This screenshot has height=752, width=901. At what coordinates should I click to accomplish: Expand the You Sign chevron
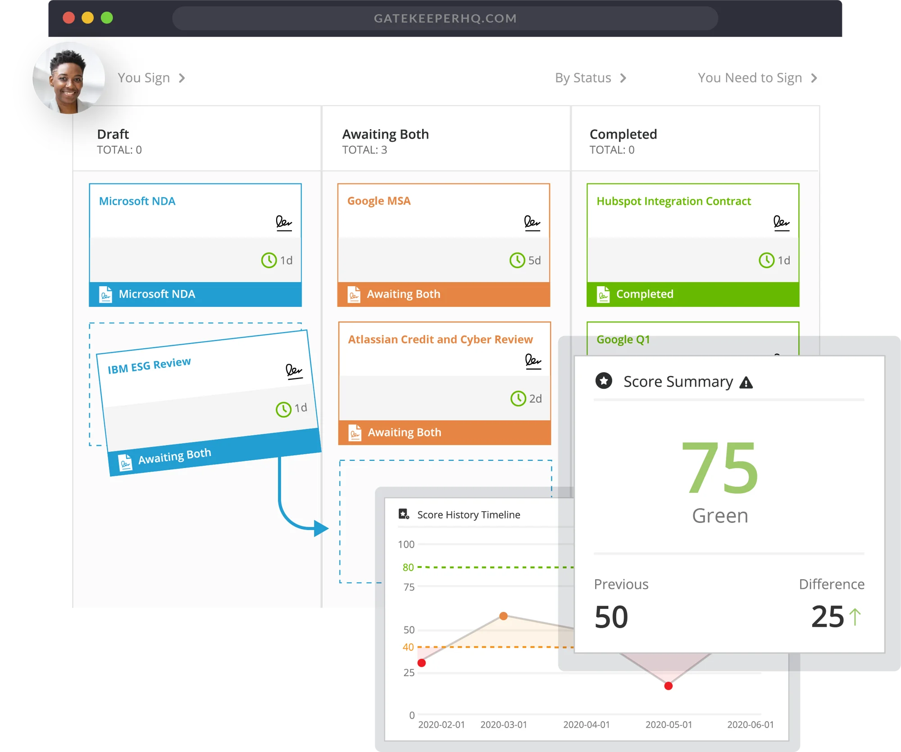tap(182, 78)
